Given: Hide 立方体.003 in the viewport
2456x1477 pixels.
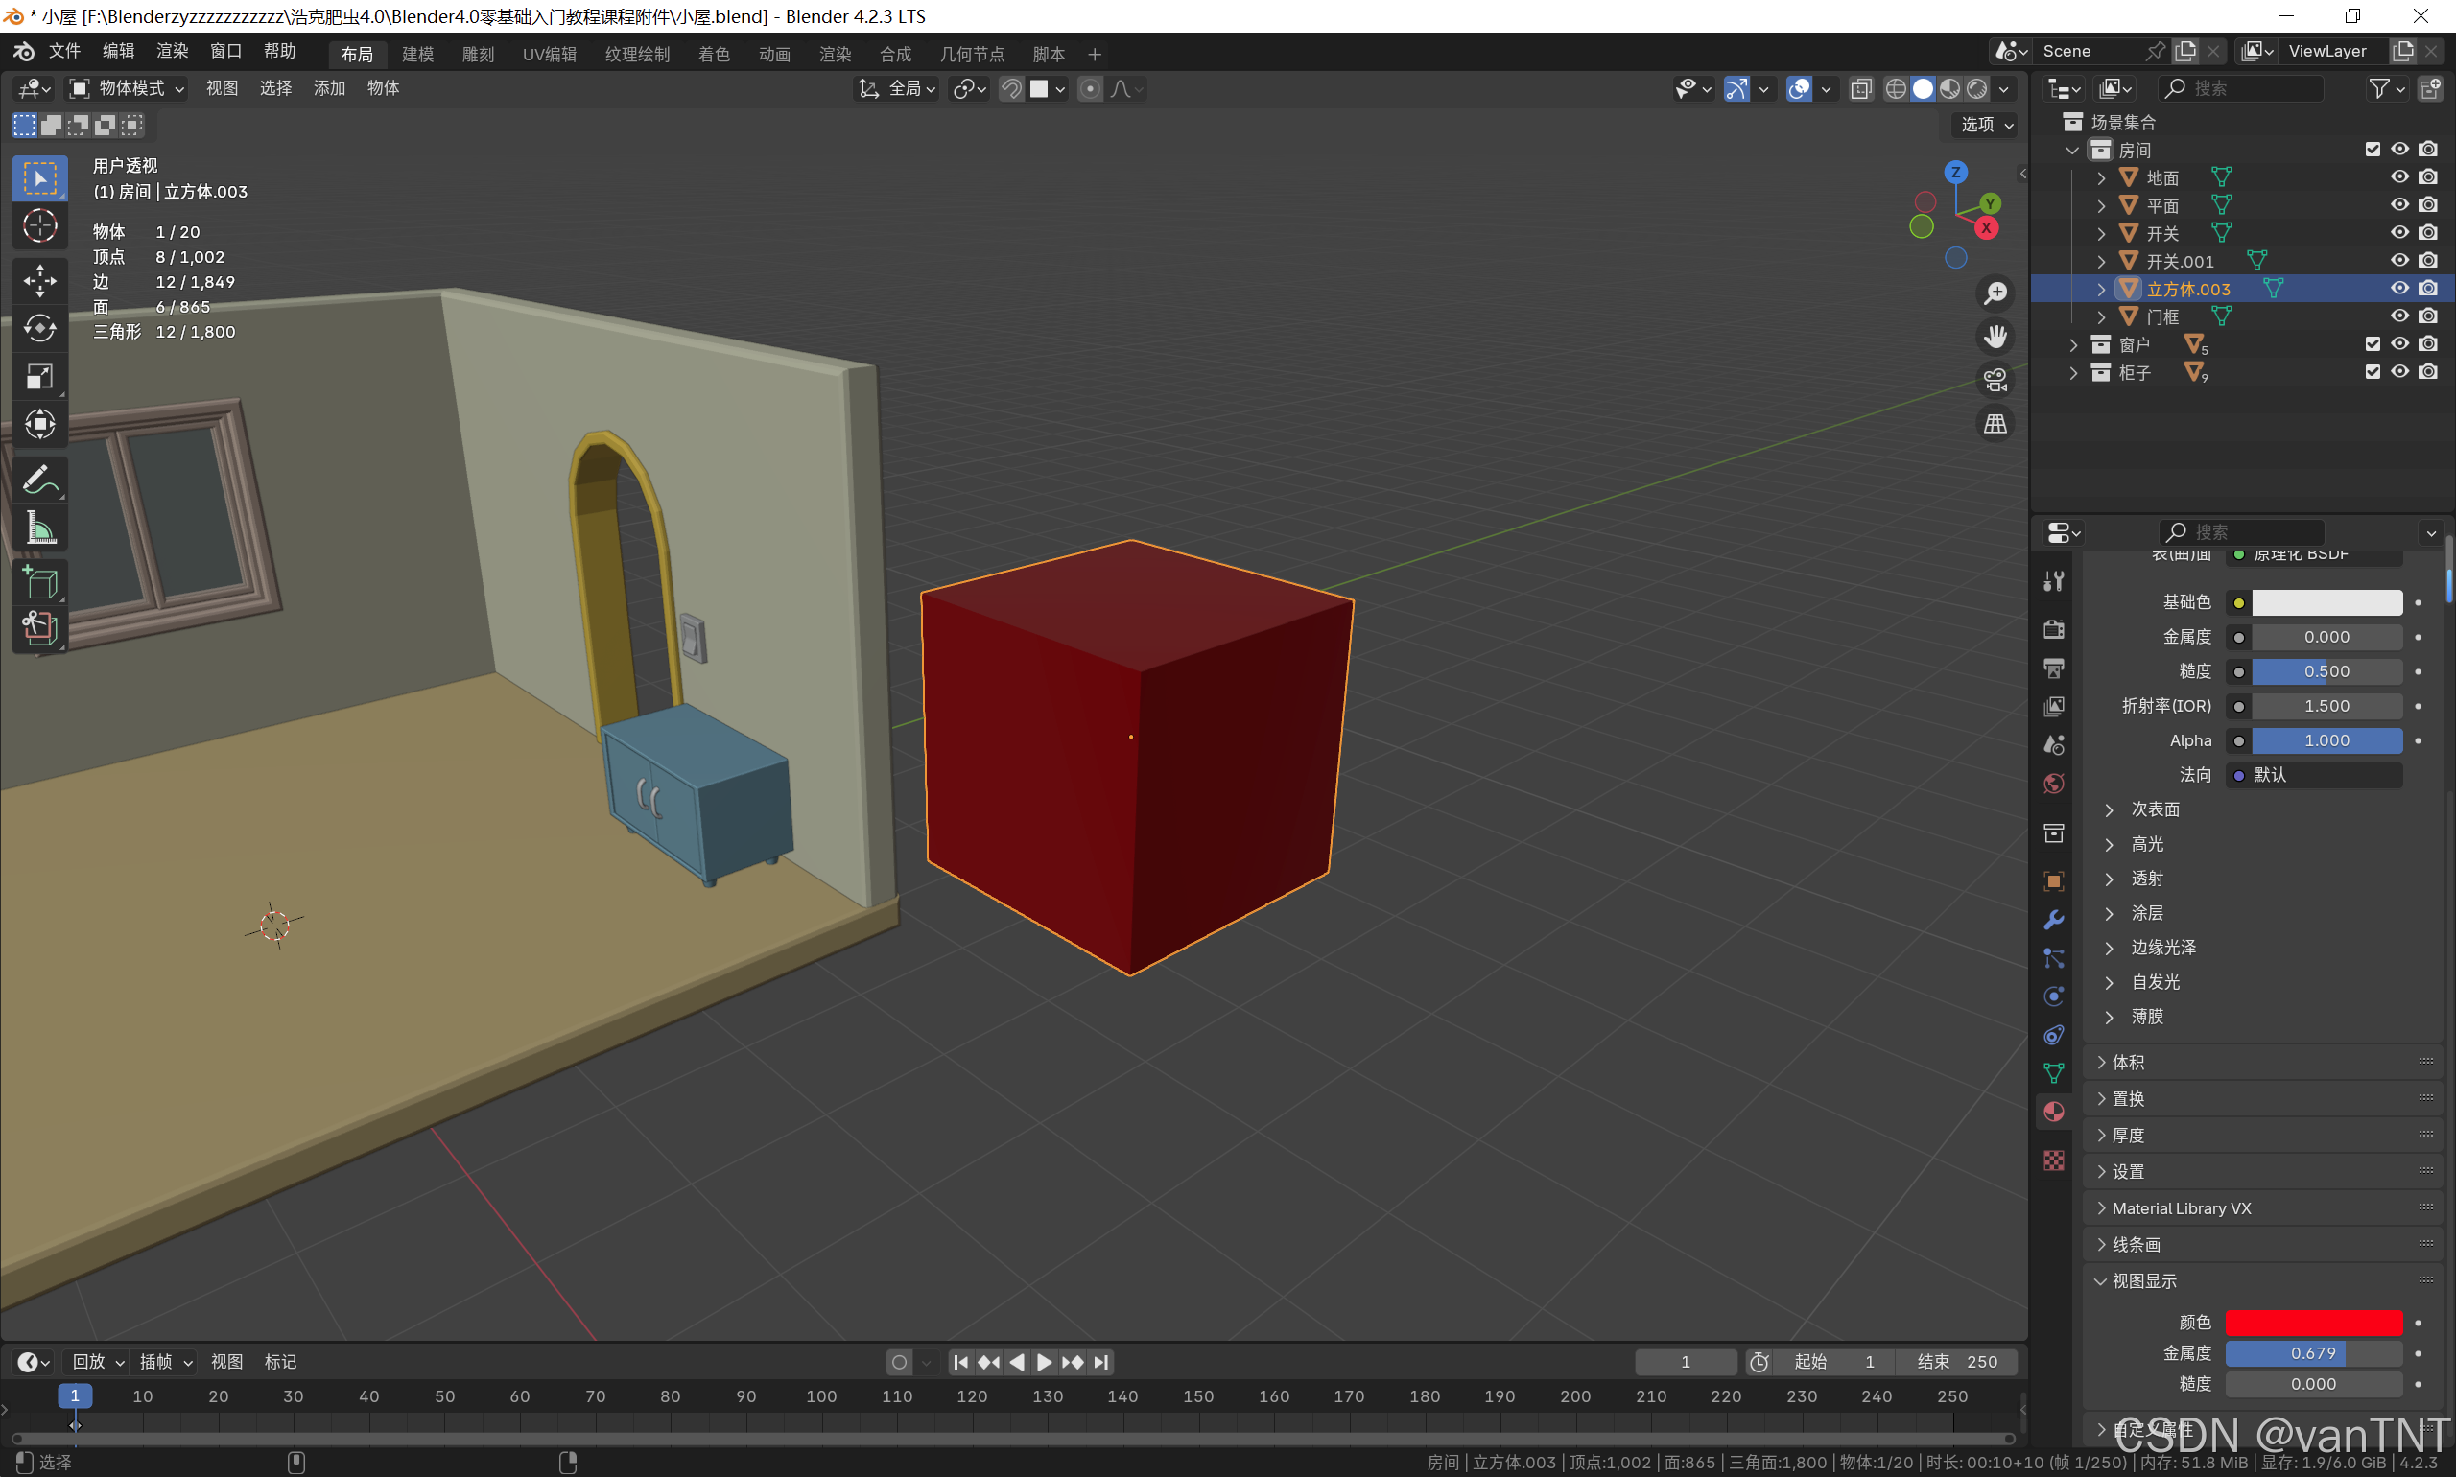Looking at the screenshot, I should 2399,289.
